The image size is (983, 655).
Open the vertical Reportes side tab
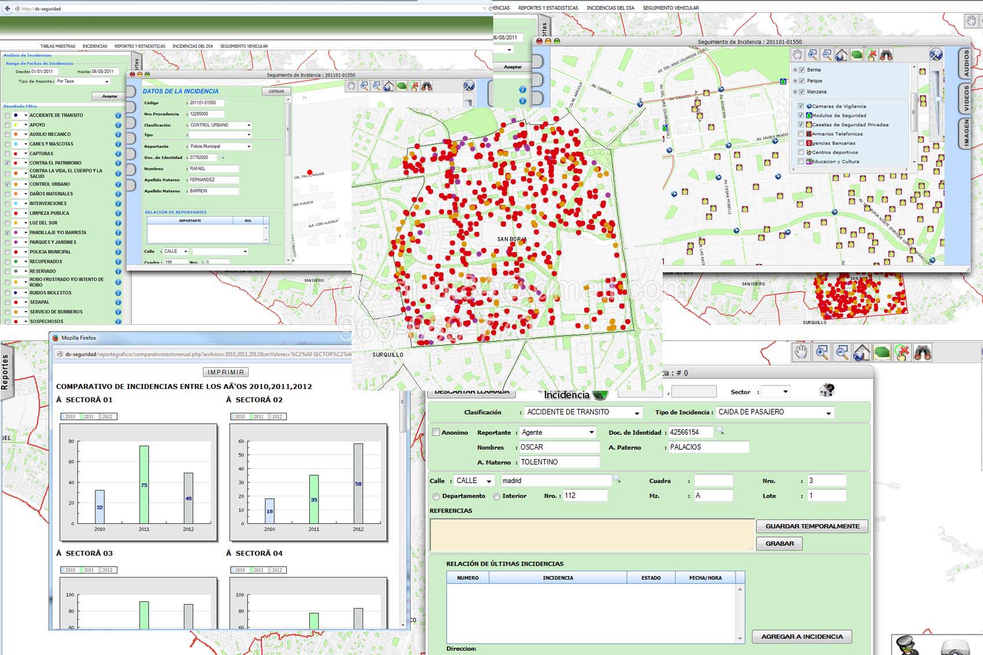(x=6, y=372)
